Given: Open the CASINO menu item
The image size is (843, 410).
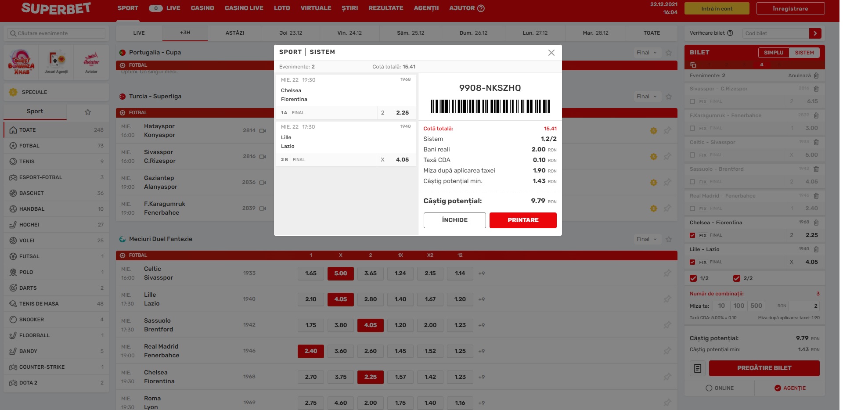Looking at the screenshot, I should 202,8.
